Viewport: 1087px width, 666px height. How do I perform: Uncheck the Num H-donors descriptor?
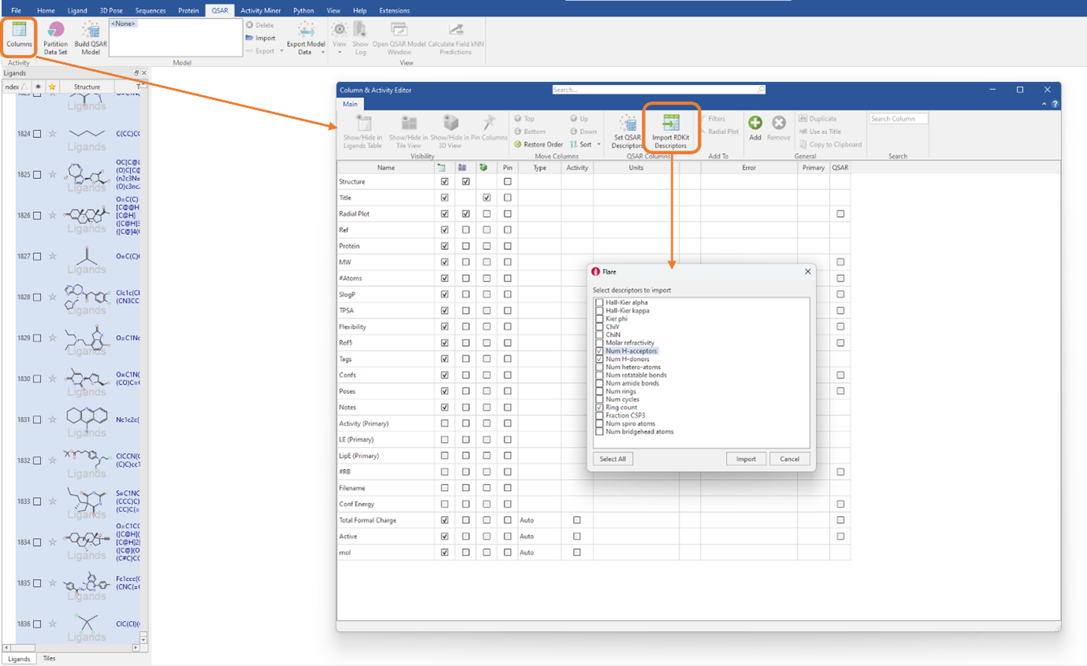pyautogui.click(x=600, y=359)
